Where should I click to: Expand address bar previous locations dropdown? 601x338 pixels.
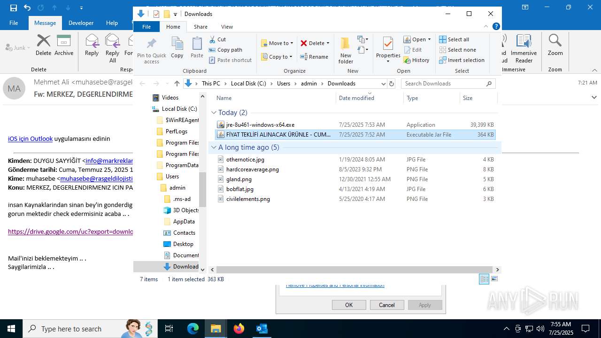click(383, 84)
